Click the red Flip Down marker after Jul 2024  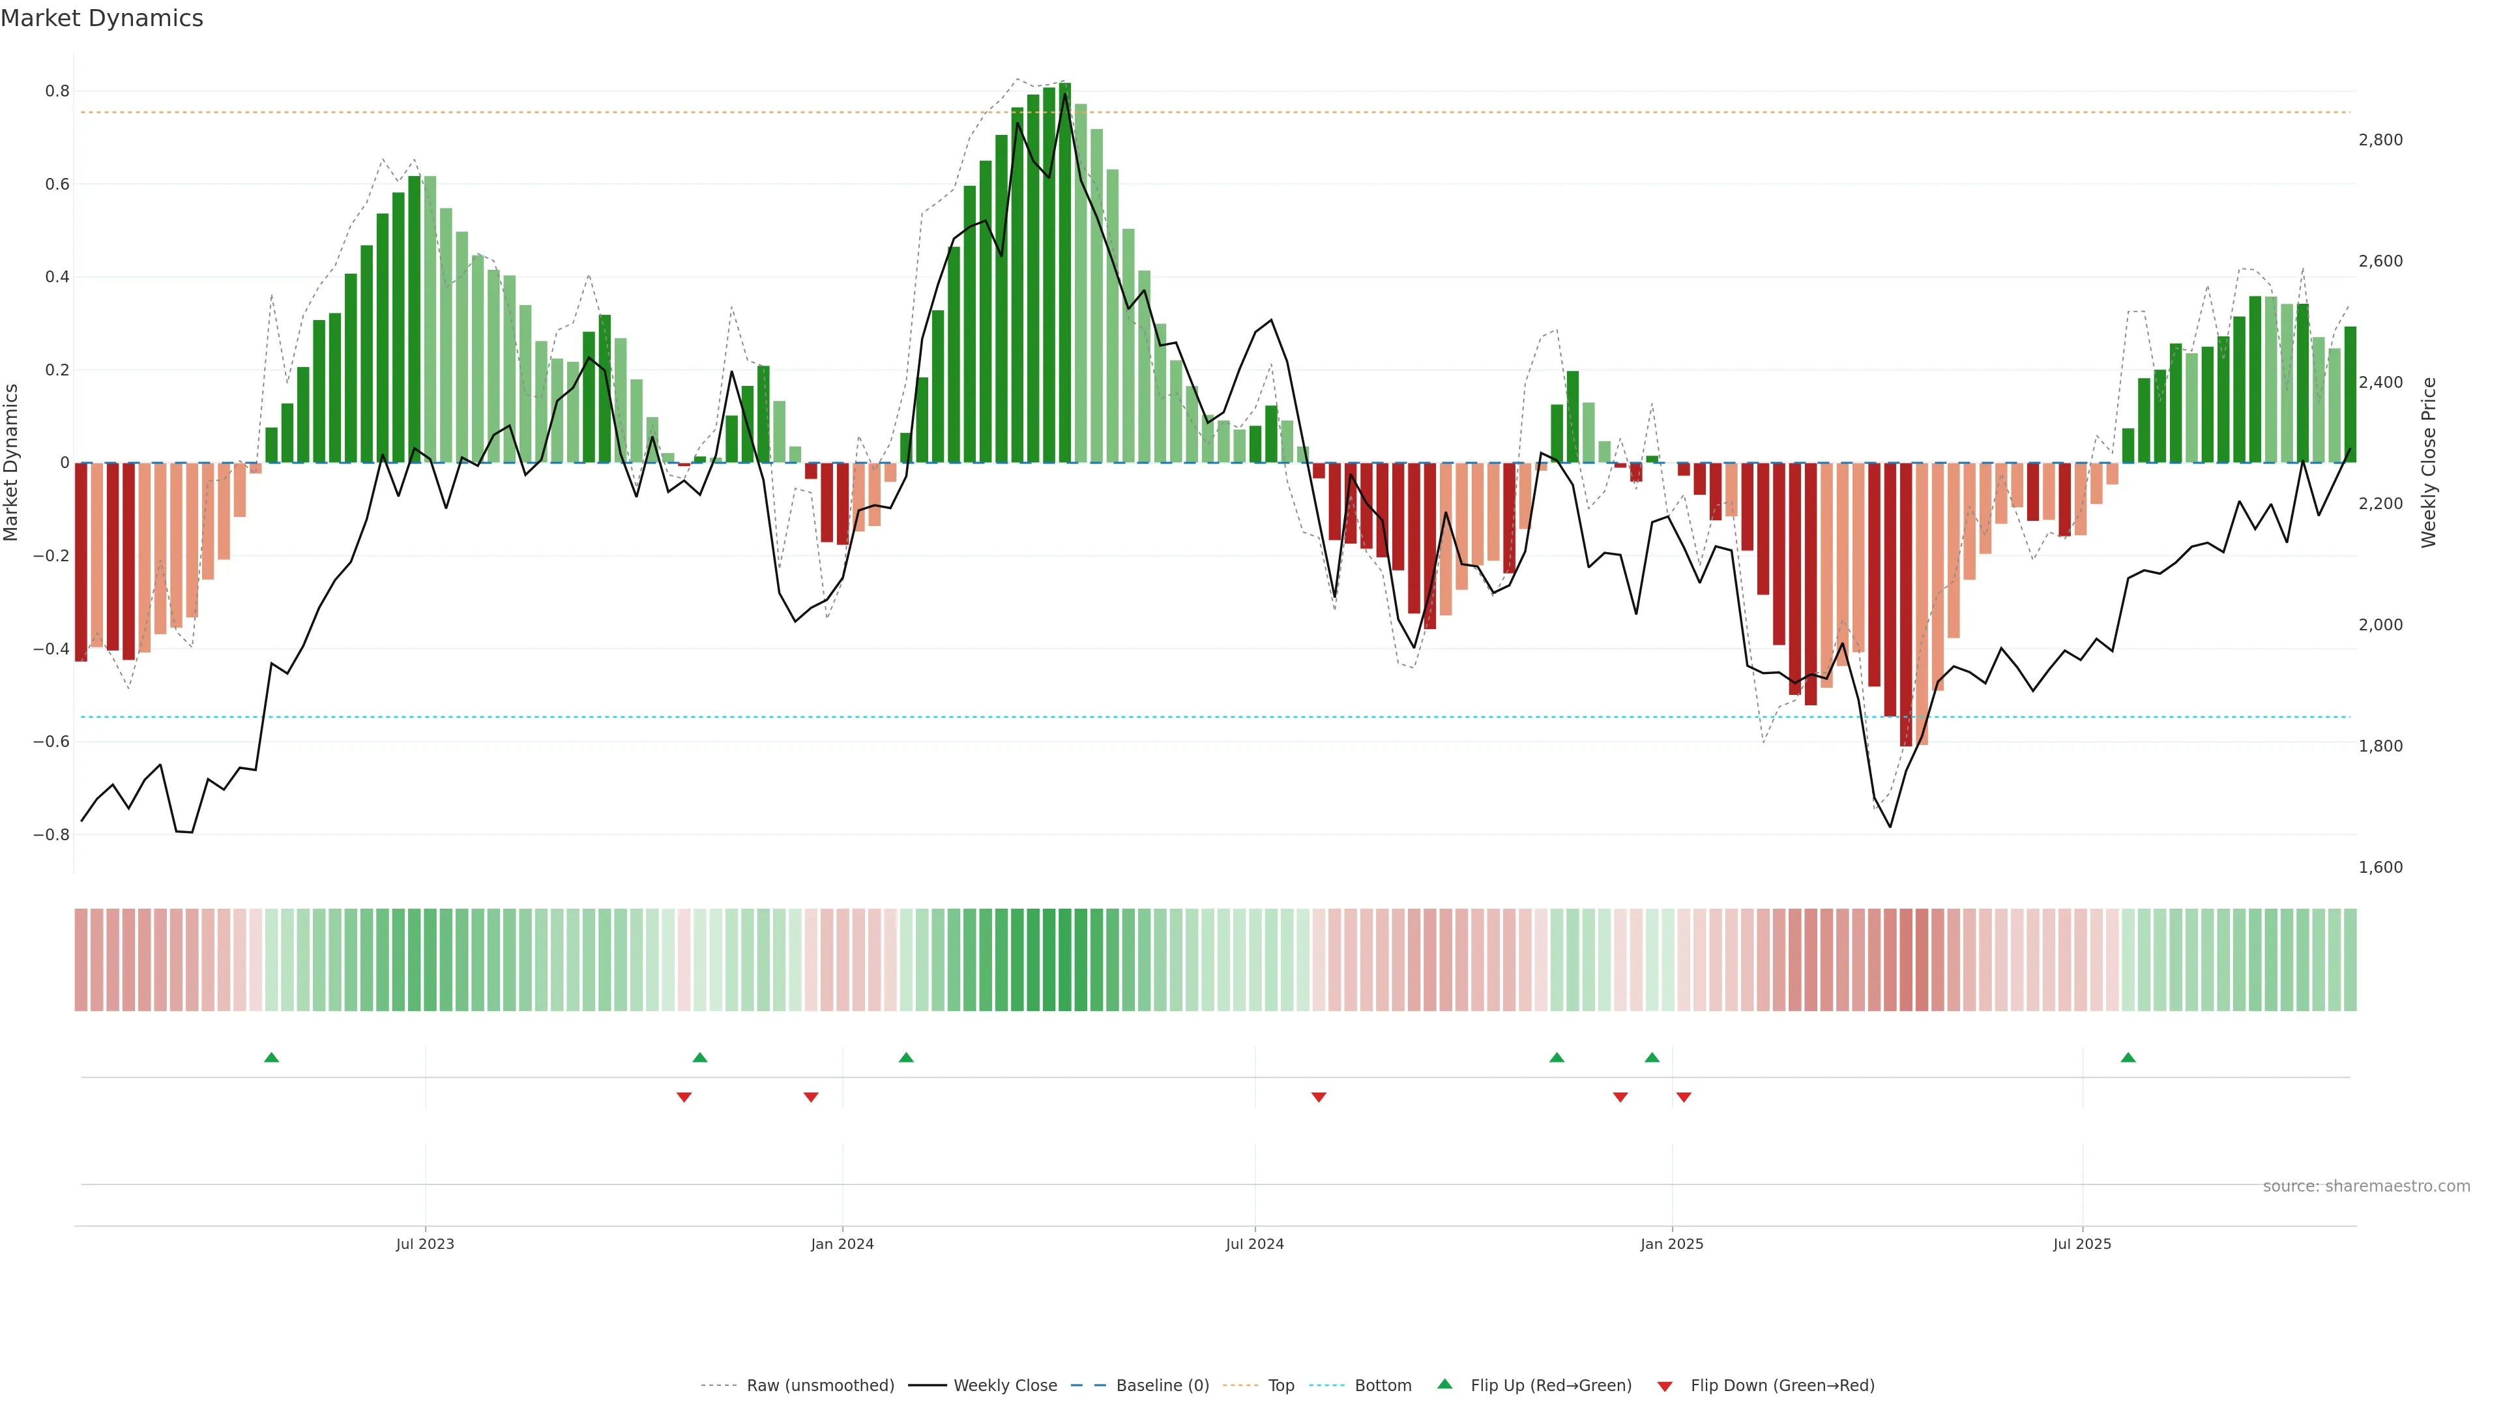pyautogui.click(x=1319, y=1097)
